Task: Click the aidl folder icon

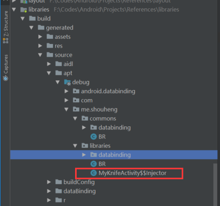Action: (59, 64)
